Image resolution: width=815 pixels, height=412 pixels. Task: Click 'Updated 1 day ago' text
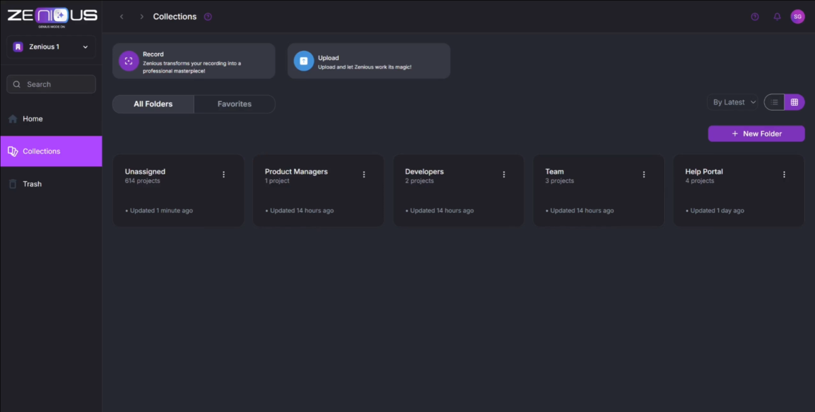717,210
